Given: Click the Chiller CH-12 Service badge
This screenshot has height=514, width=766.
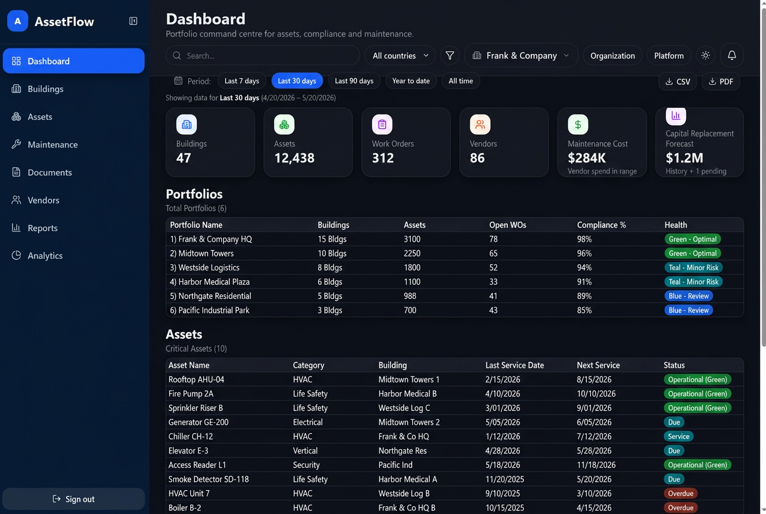Looking at the screenshot, I should pyautogui.click(x=679, y=436).
